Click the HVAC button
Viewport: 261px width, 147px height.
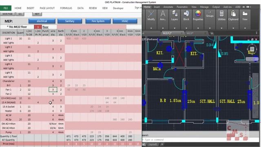point(125,21)
